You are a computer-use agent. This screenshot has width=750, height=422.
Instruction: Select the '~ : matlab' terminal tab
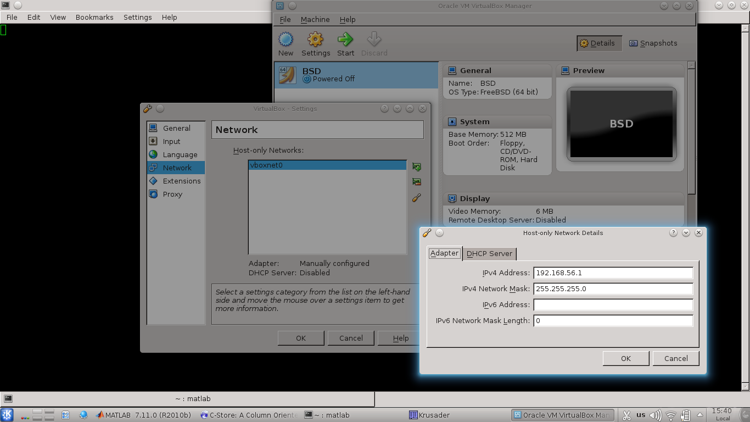(x=187, y=399)
